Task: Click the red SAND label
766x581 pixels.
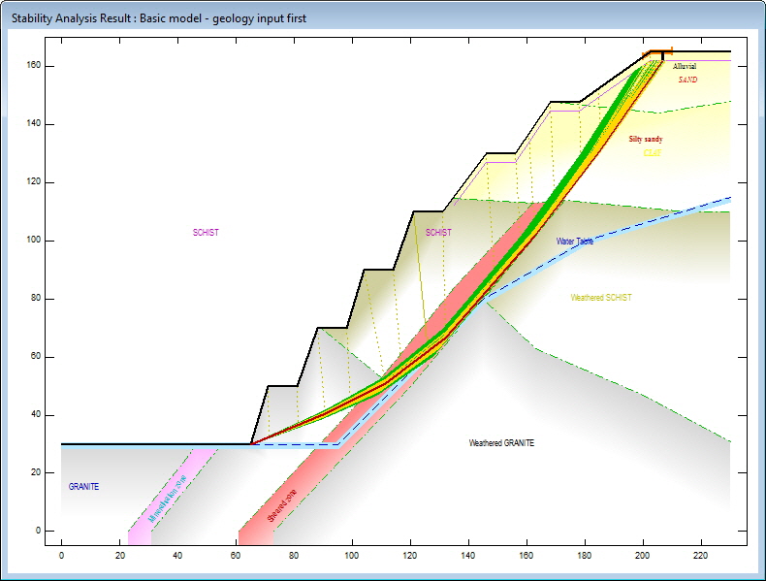Action: pos(687,80)
